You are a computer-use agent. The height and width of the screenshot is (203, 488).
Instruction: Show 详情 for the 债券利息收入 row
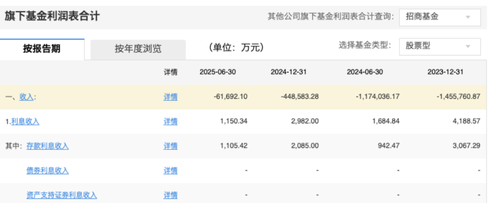[170, 171]
